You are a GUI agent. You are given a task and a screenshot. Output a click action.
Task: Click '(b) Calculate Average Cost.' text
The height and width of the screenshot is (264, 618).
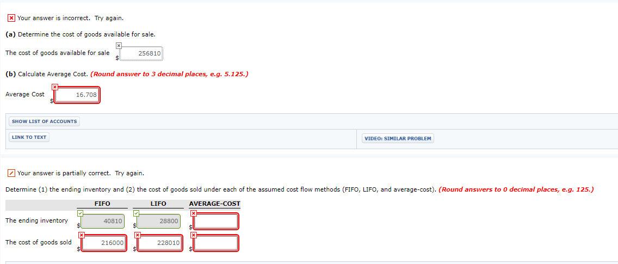[x=47, y=74]
